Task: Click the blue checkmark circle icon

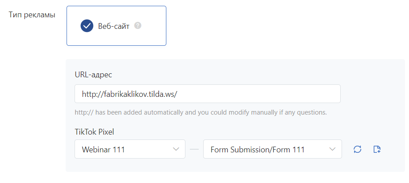Action: click(87, 26)
